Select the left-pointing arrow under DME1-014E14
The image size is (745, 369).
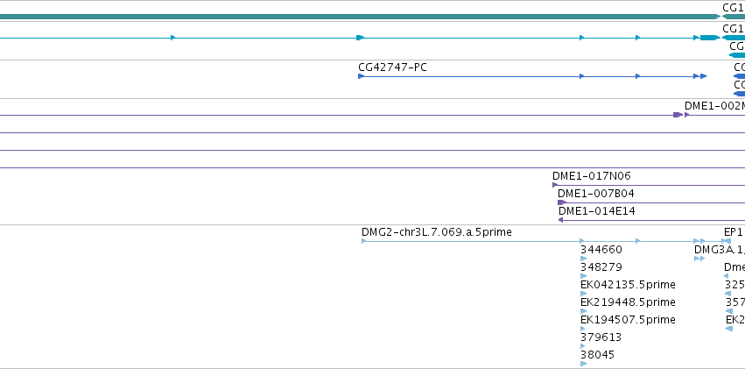[560, 220]
